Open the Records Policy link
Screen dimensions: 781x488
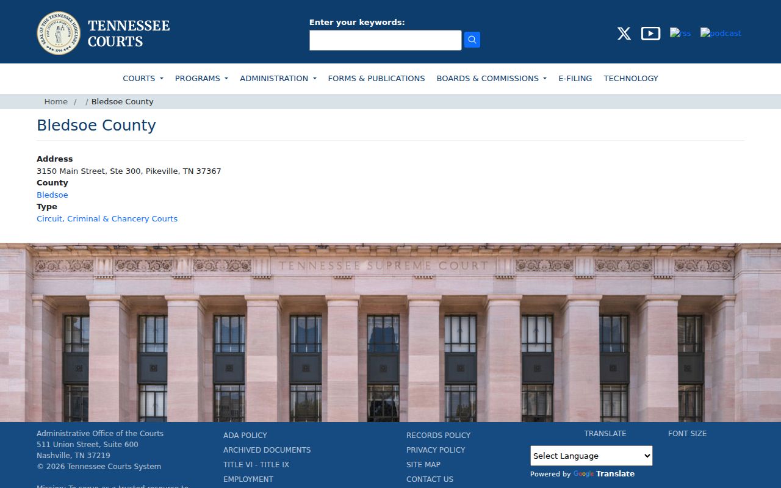tap(439, 436)
